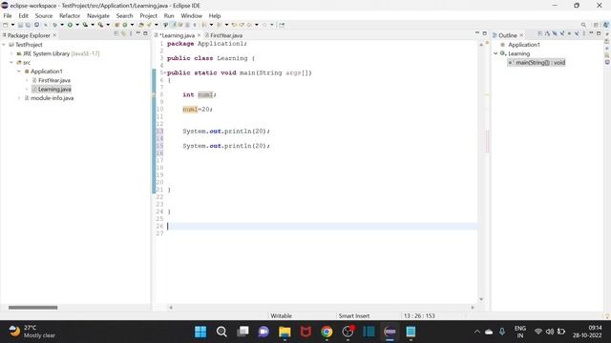Click the Coverage toolbar icon
Image resolution: width=611 pixels, height=343 pixels.
[x=85, y=25]
